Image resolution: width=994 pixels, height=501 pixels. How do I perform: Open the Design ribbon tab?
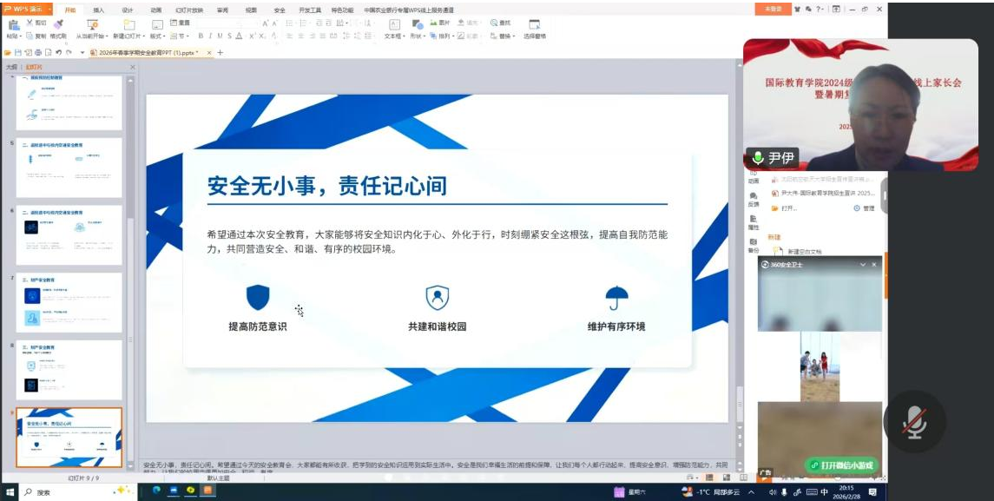(128, 10)
